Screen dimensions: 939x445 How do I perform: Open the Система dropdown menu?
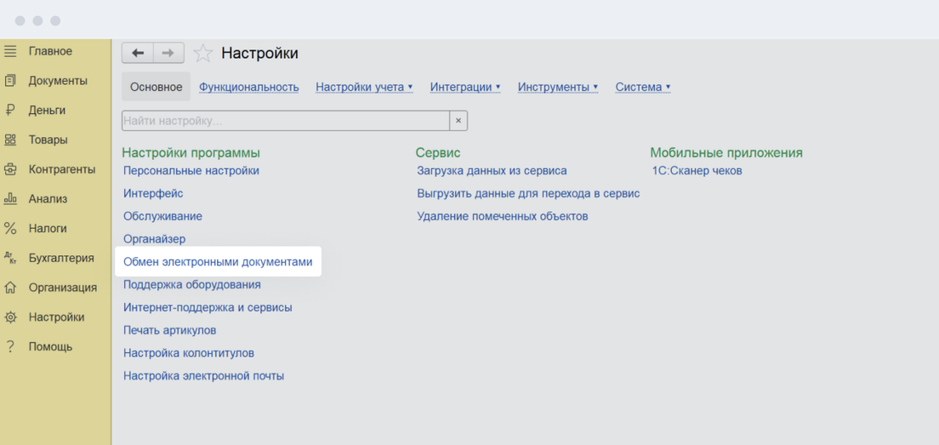click(643, 87)
